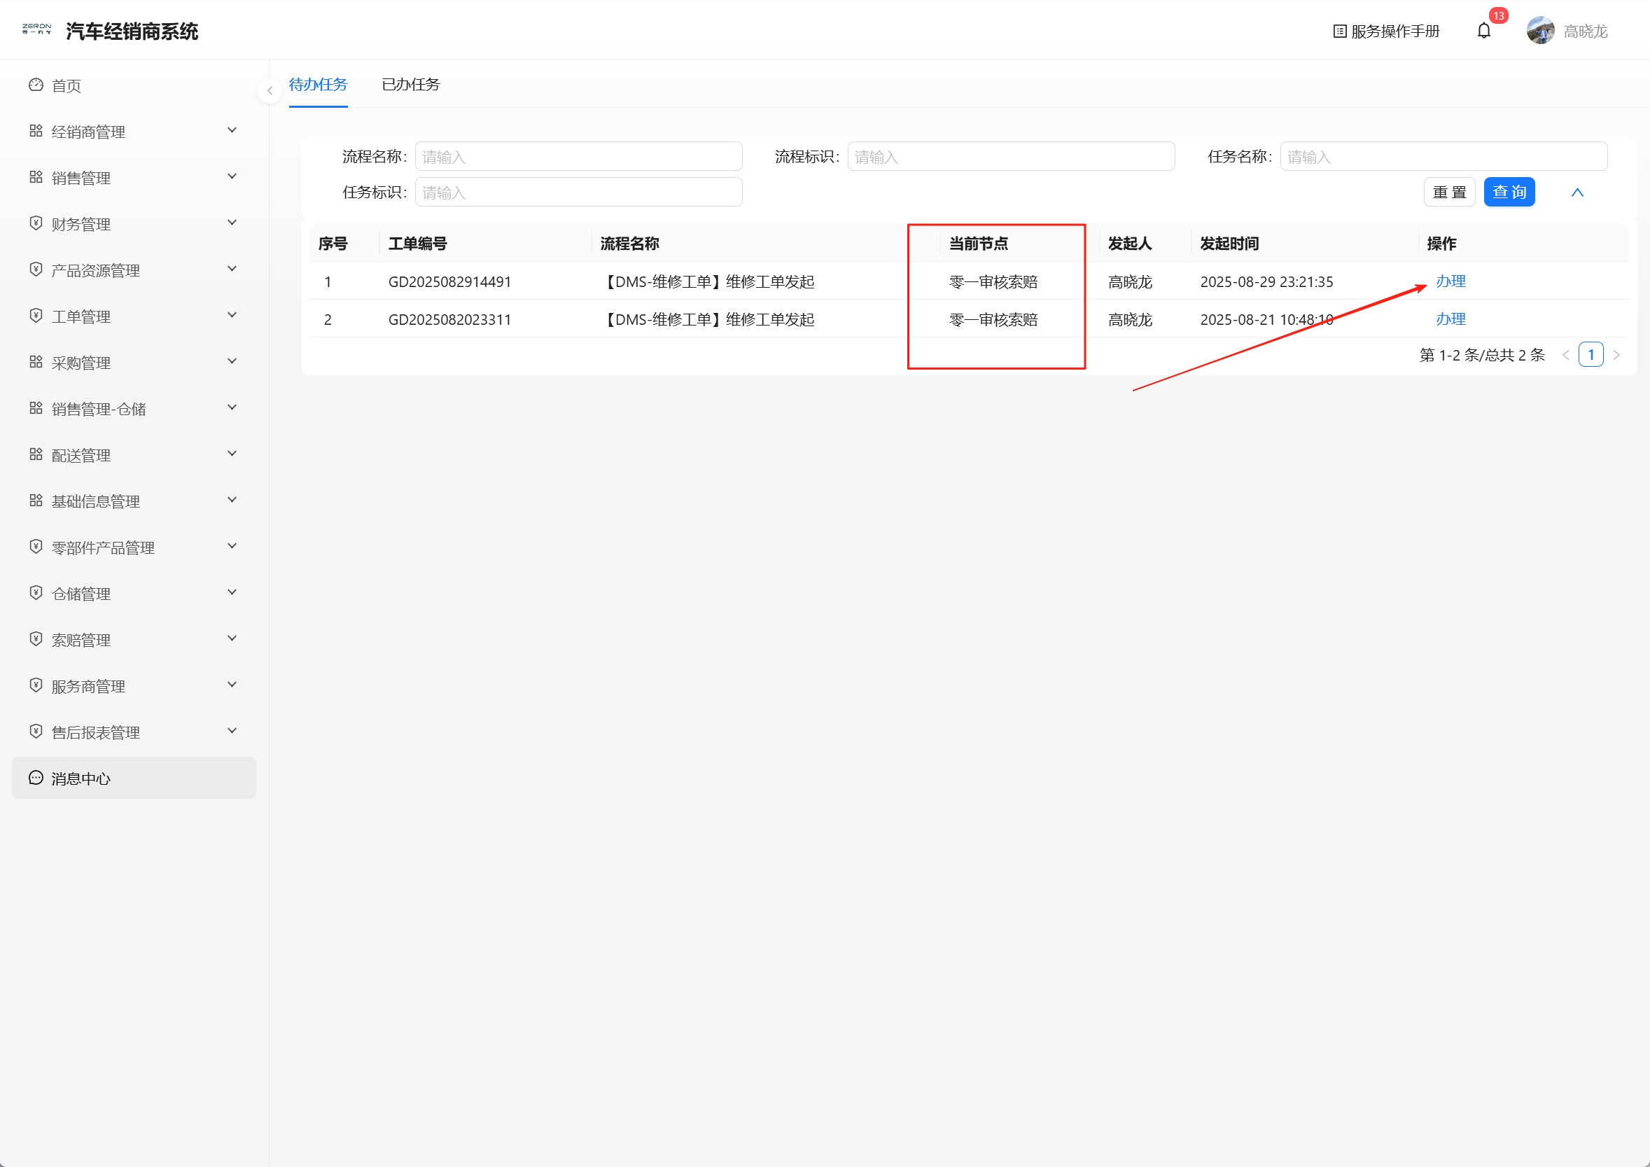Click the 工单编号 column header
1650x1167 pixels.
pyautogui.click(x=417, y=244)
